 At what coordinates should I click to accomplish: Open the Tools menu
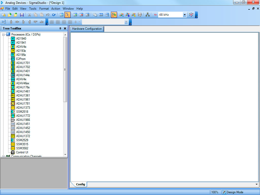33,9
